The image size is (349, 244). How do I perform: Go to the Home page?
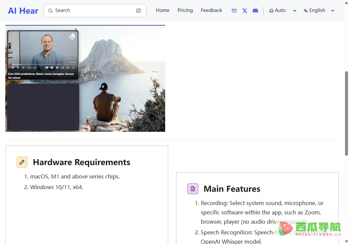[x=163, y=10]
